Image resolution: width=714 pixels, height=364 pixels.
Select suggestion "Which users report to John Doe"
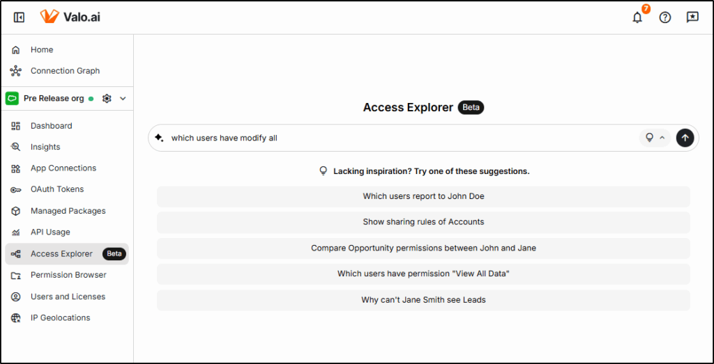(423, 196)
